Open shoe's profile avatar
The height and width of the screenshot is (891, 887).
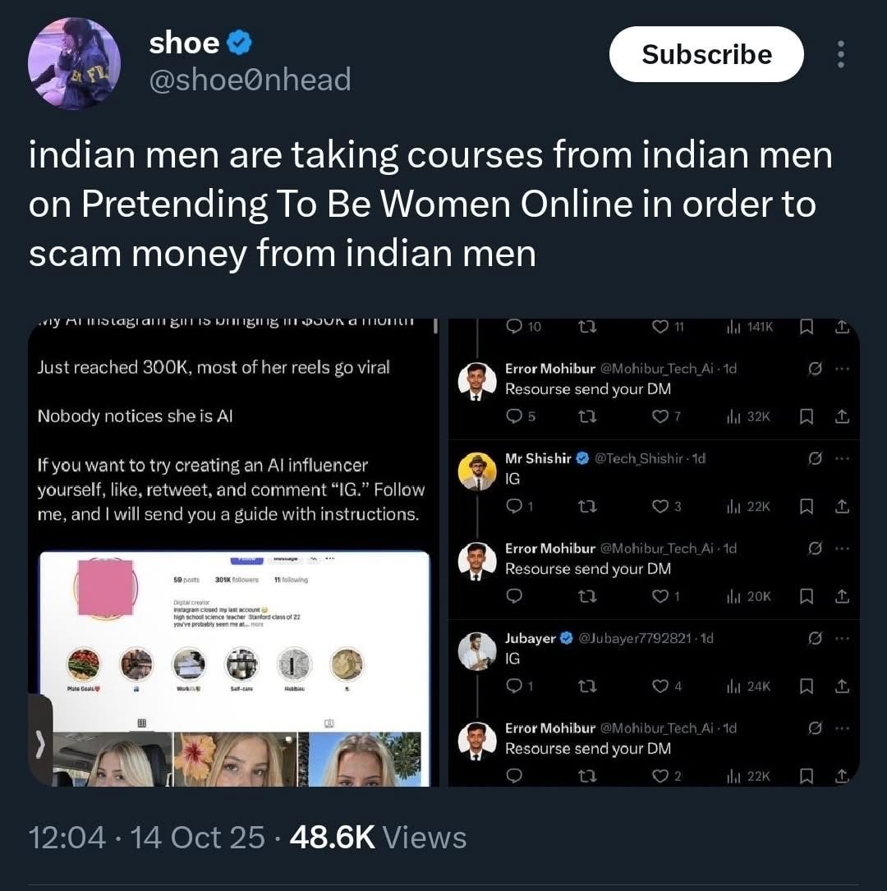[x=75, y=63]
